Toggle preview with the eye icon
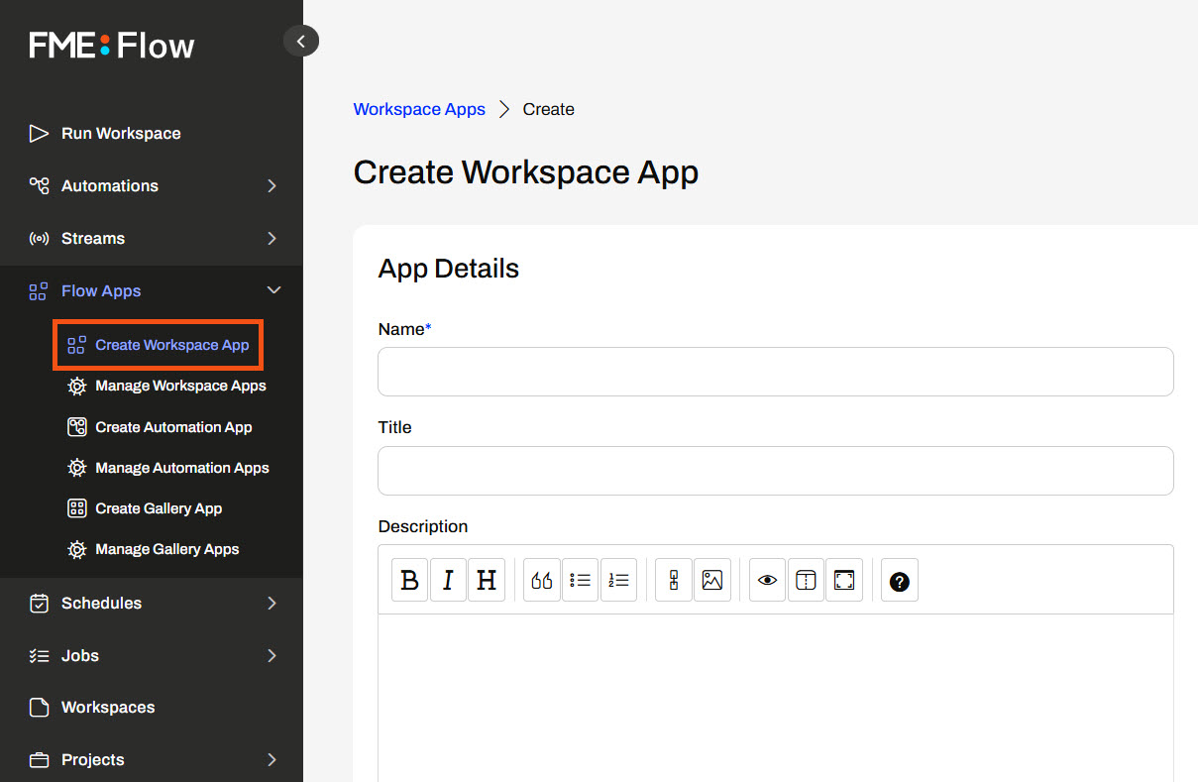The height and width of the screenshot is (782, 1198). click(x=767, y=581)
